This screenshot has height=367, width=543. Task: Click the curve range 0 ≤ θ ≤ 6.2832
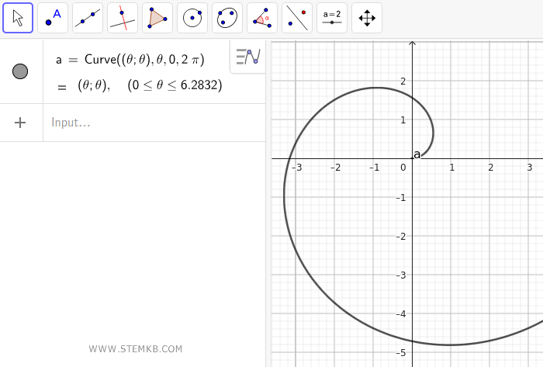pos(175,85)
